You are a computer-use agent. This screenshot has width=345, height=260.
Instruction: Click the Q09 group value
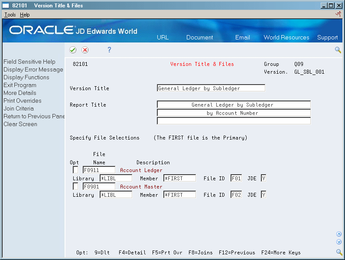pos(299,64)
